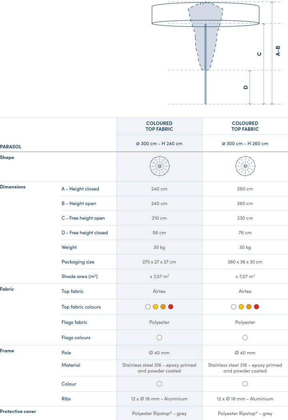Pick orange top fabric colour in H 260 column

(249, 307)
